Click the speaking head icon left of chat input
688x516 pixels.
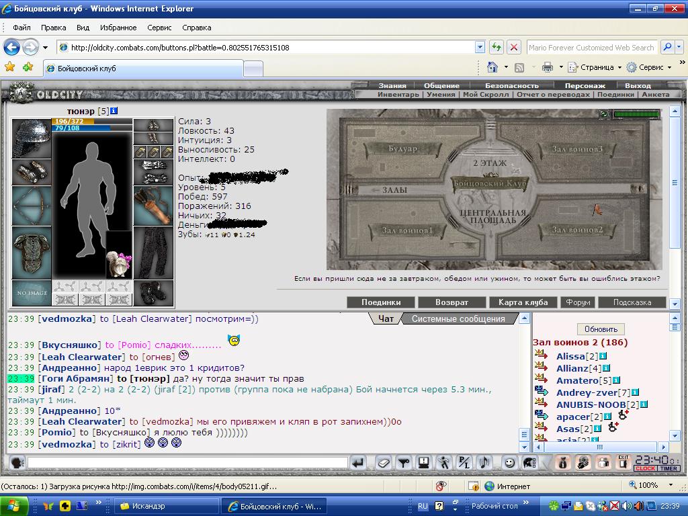click(17, 463)
